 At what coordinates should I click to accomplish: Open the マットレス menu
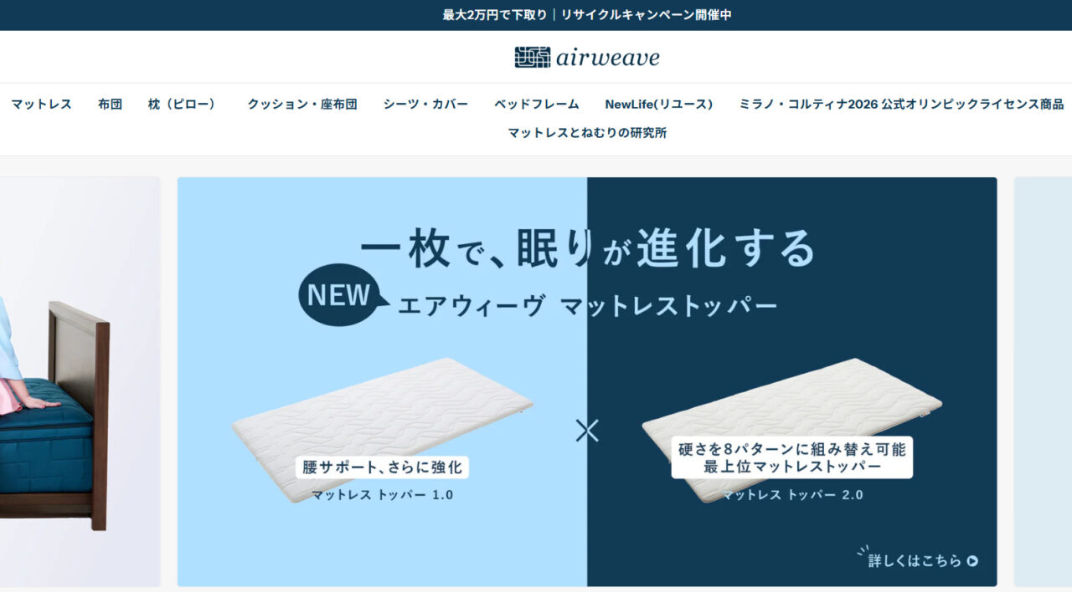(42, 105)
